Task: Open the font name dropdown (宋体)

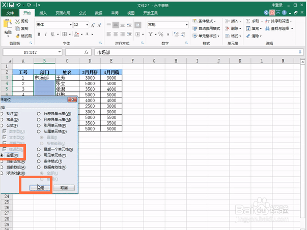Action: coord(71,25)
